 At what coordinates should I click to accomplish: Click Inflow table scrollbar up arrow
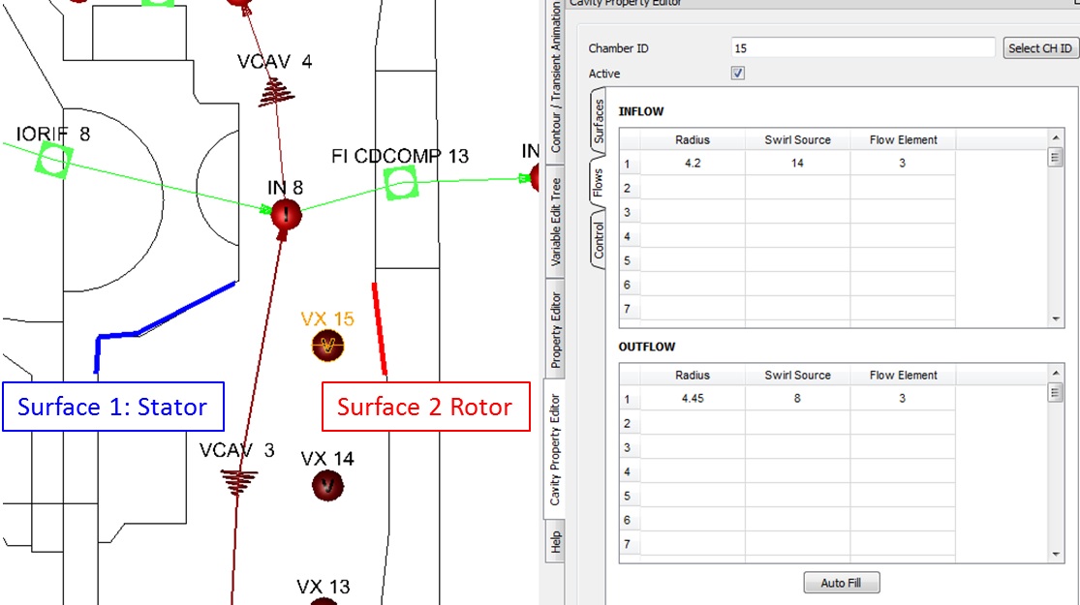(x=1056, y=137)
